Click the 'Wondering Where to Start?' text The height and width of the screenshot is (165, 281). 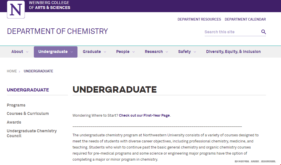point(95,115)
